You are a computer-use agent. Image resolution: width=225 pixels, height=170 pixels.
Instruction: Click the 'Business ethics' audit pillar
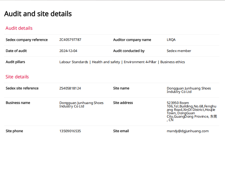pyautogui.click(x=172, y=62)
